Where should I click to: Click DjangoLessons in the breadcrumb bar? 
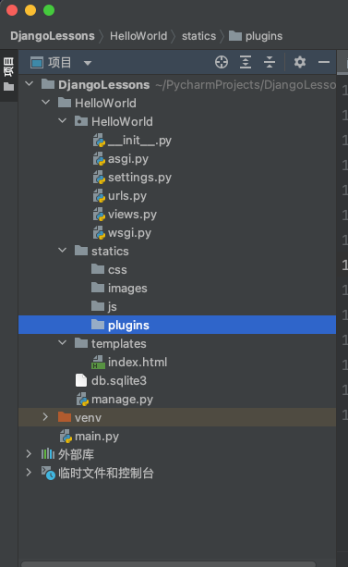click(x=53, y=36)
